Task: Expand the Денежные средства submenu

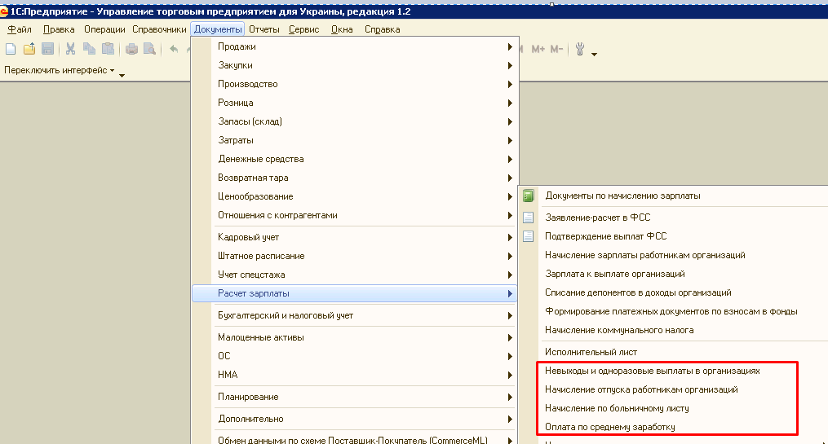Action: 355,159
